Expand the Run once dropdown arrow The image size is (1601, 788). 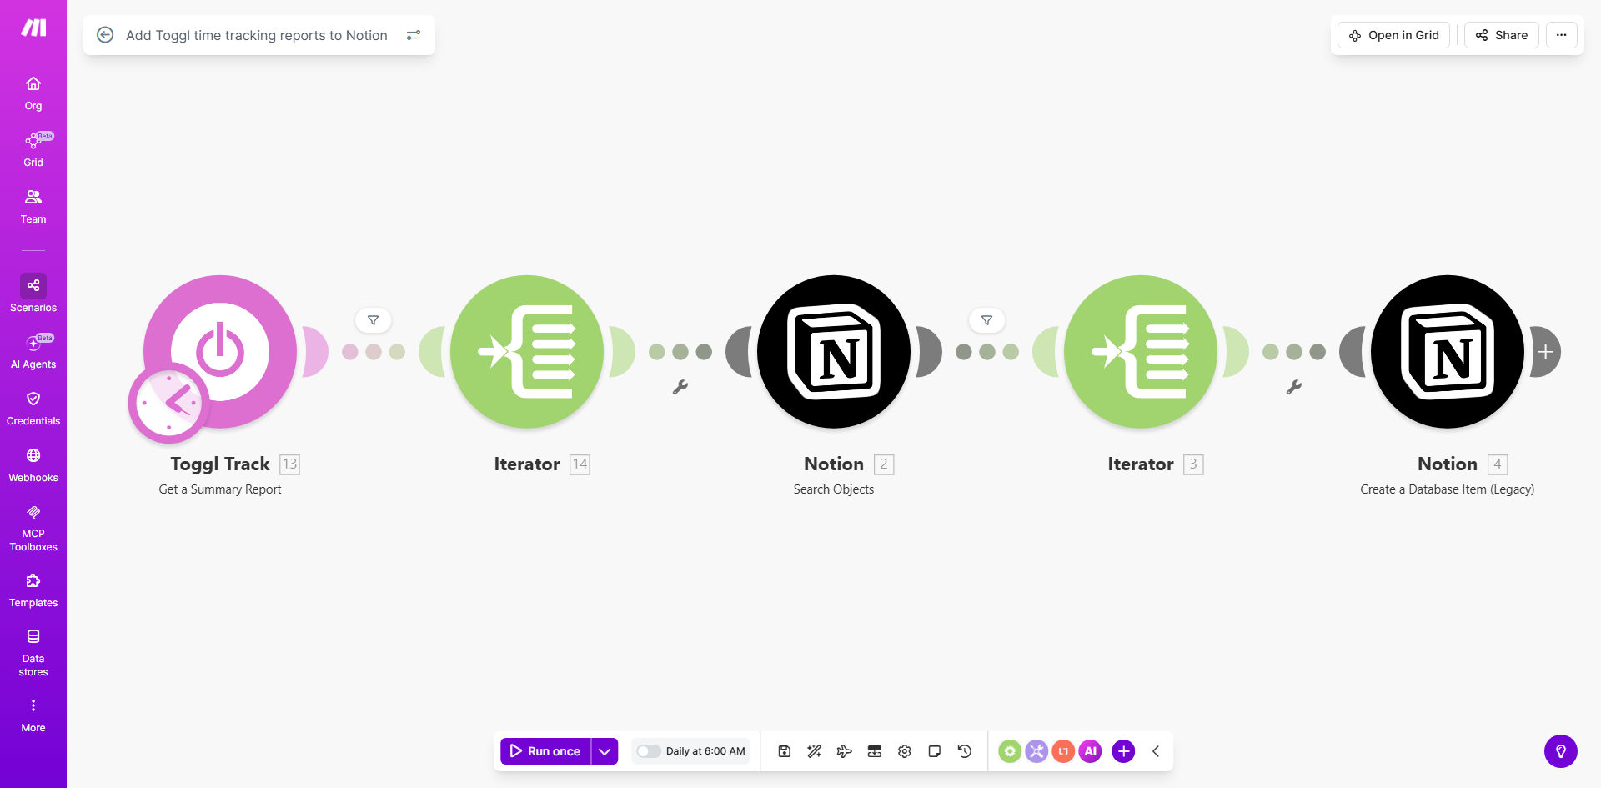click(x=605, y=751)
